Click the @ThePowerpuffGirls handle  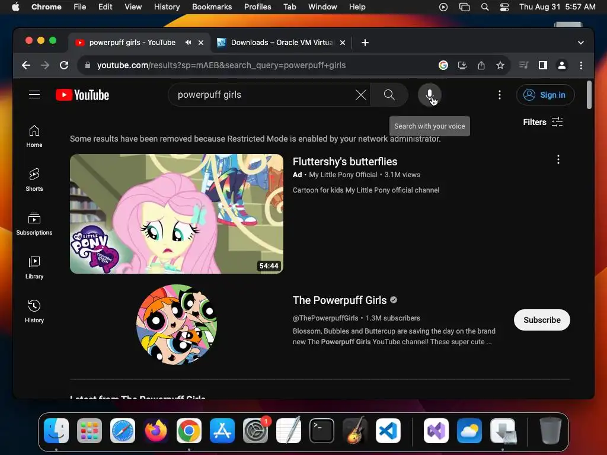[x=325, y=318]
